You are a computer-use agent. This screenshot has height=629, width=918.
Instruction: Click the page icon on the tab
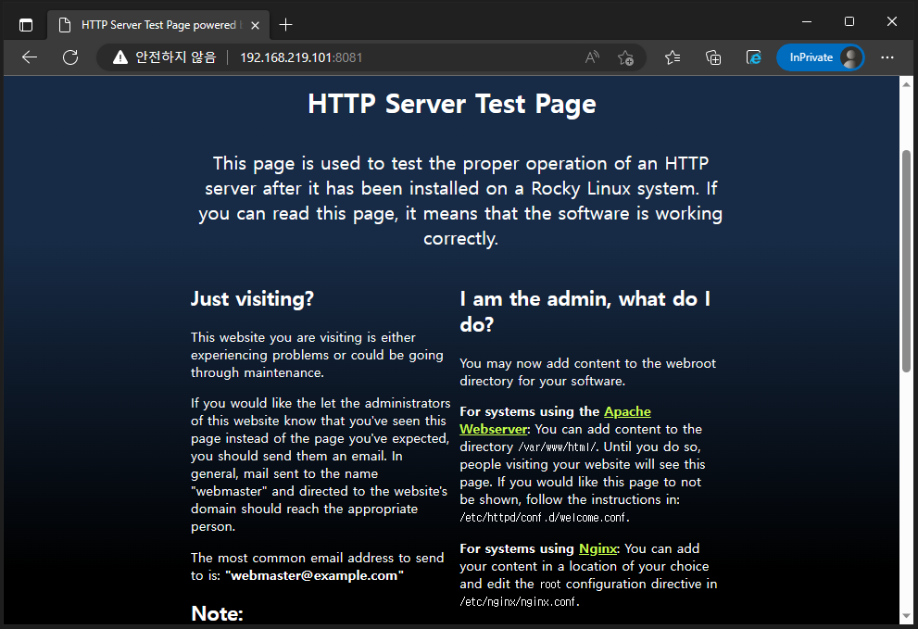click(x=65, y=25)
